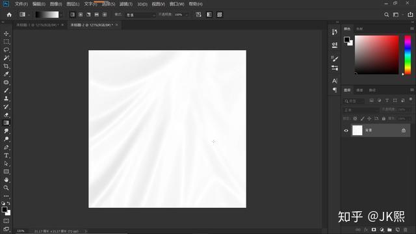The width and height of the screenshot is (416, 234).
Task: Select Radial gradient type
Action: pyautogui.click(x=81, y=14)
